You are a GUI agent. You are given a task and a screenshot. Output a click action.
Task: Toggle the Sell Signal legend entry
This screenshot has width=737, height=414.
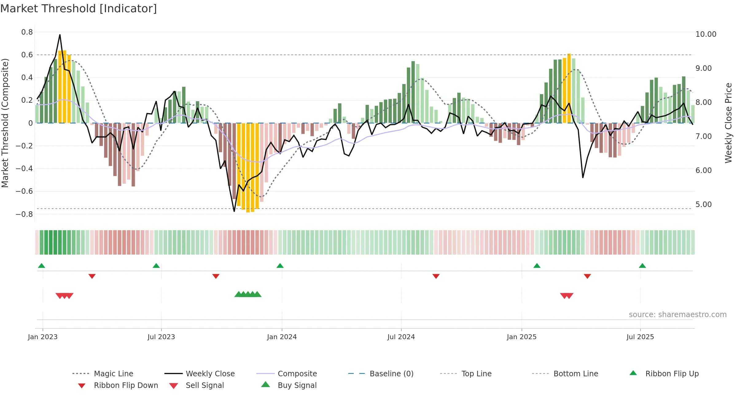pos(197,385)
